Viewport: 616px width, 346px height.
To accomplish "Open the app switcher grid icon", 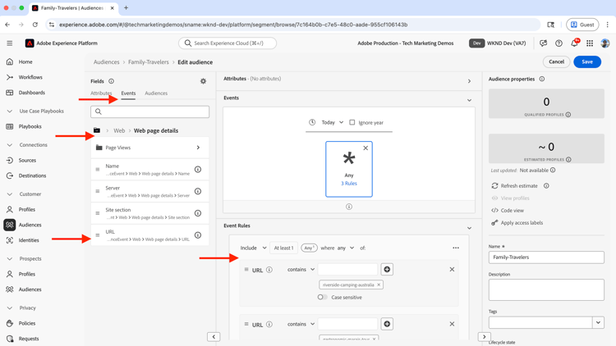I will click(x=590, y=43).
